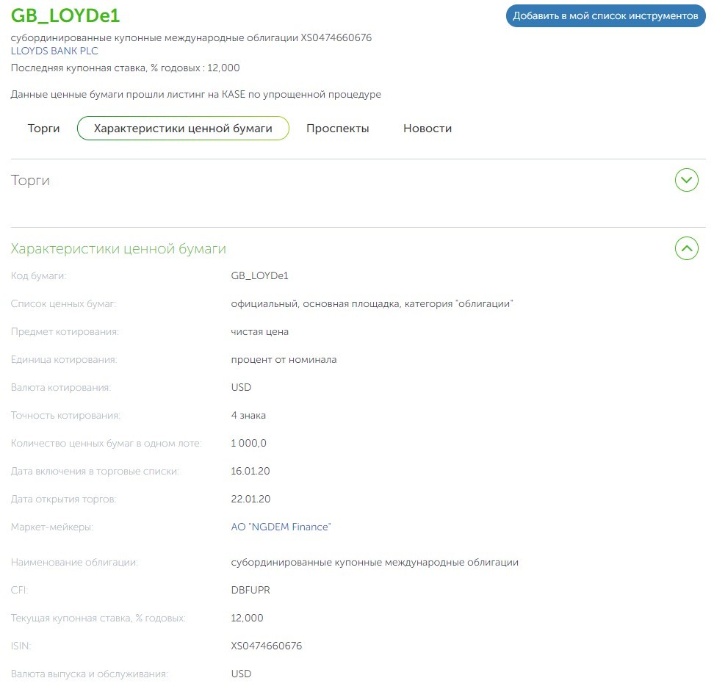Expand the Торги section chevron icon
Image resolution: width=714 pixels, height=689 pixels.
(686, 180)
